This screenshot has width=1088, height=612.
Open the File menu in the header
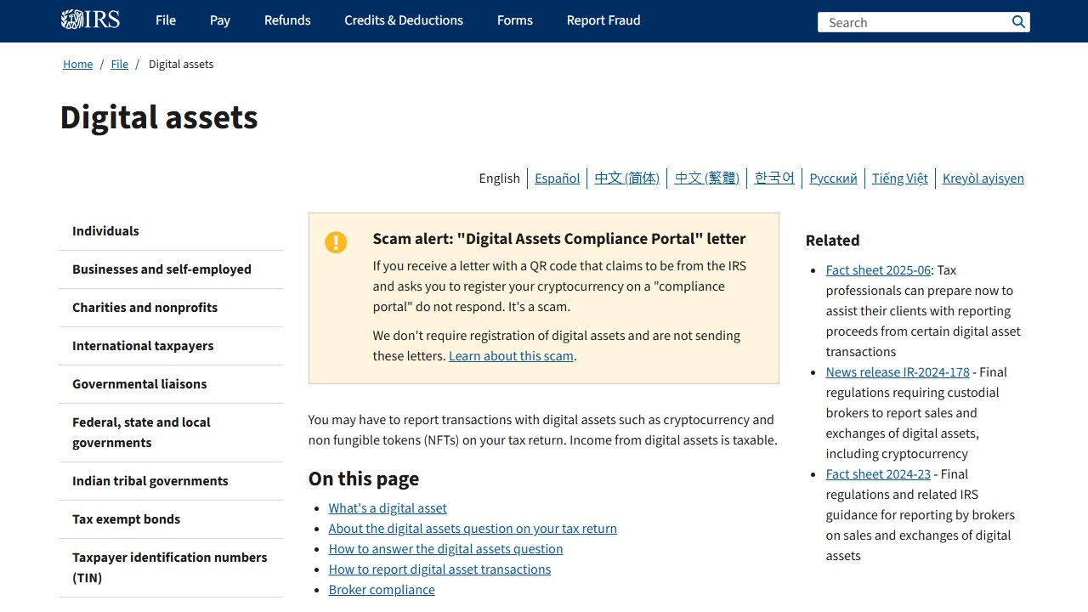coord(166,20)
